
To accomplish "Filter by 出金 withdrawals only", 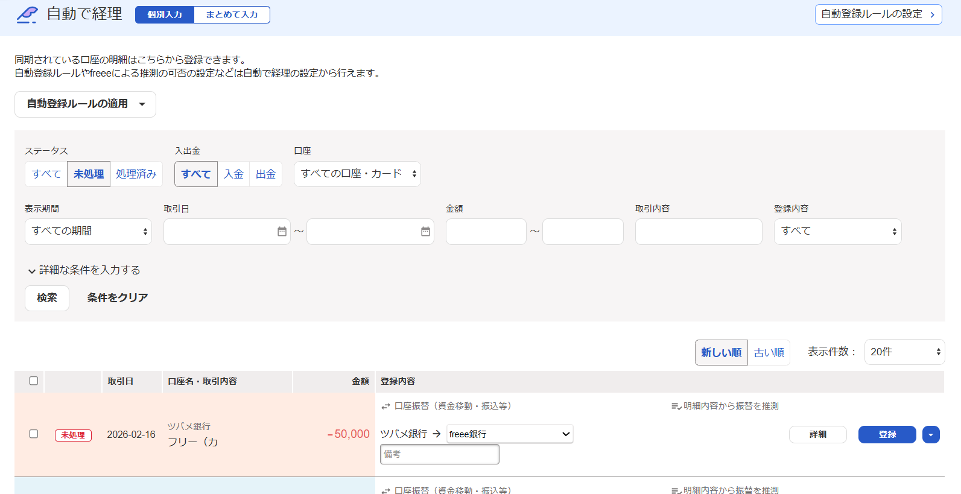I will [265, 174].
